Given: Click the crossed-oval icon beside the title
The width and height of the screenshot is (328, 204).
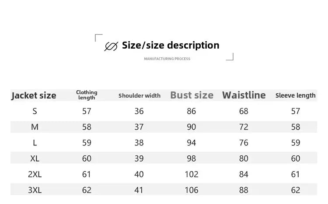Looking at the screenshot, I should 111,46.
